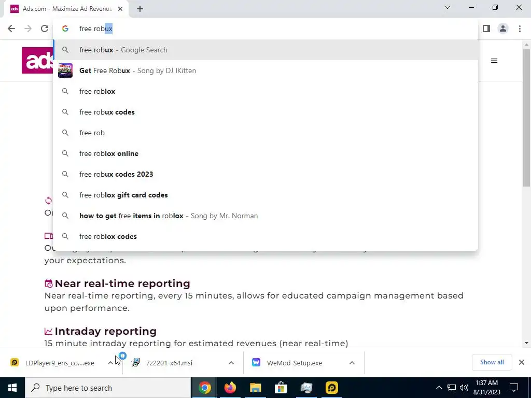531x398 pixels.
Task: Click the volume speaker tray icon
Action: pyautogui.click(x=464, y=388)
